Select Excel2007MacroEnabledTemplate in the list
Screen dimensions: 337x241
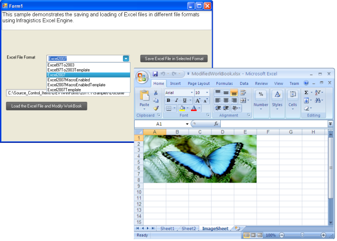88,85
